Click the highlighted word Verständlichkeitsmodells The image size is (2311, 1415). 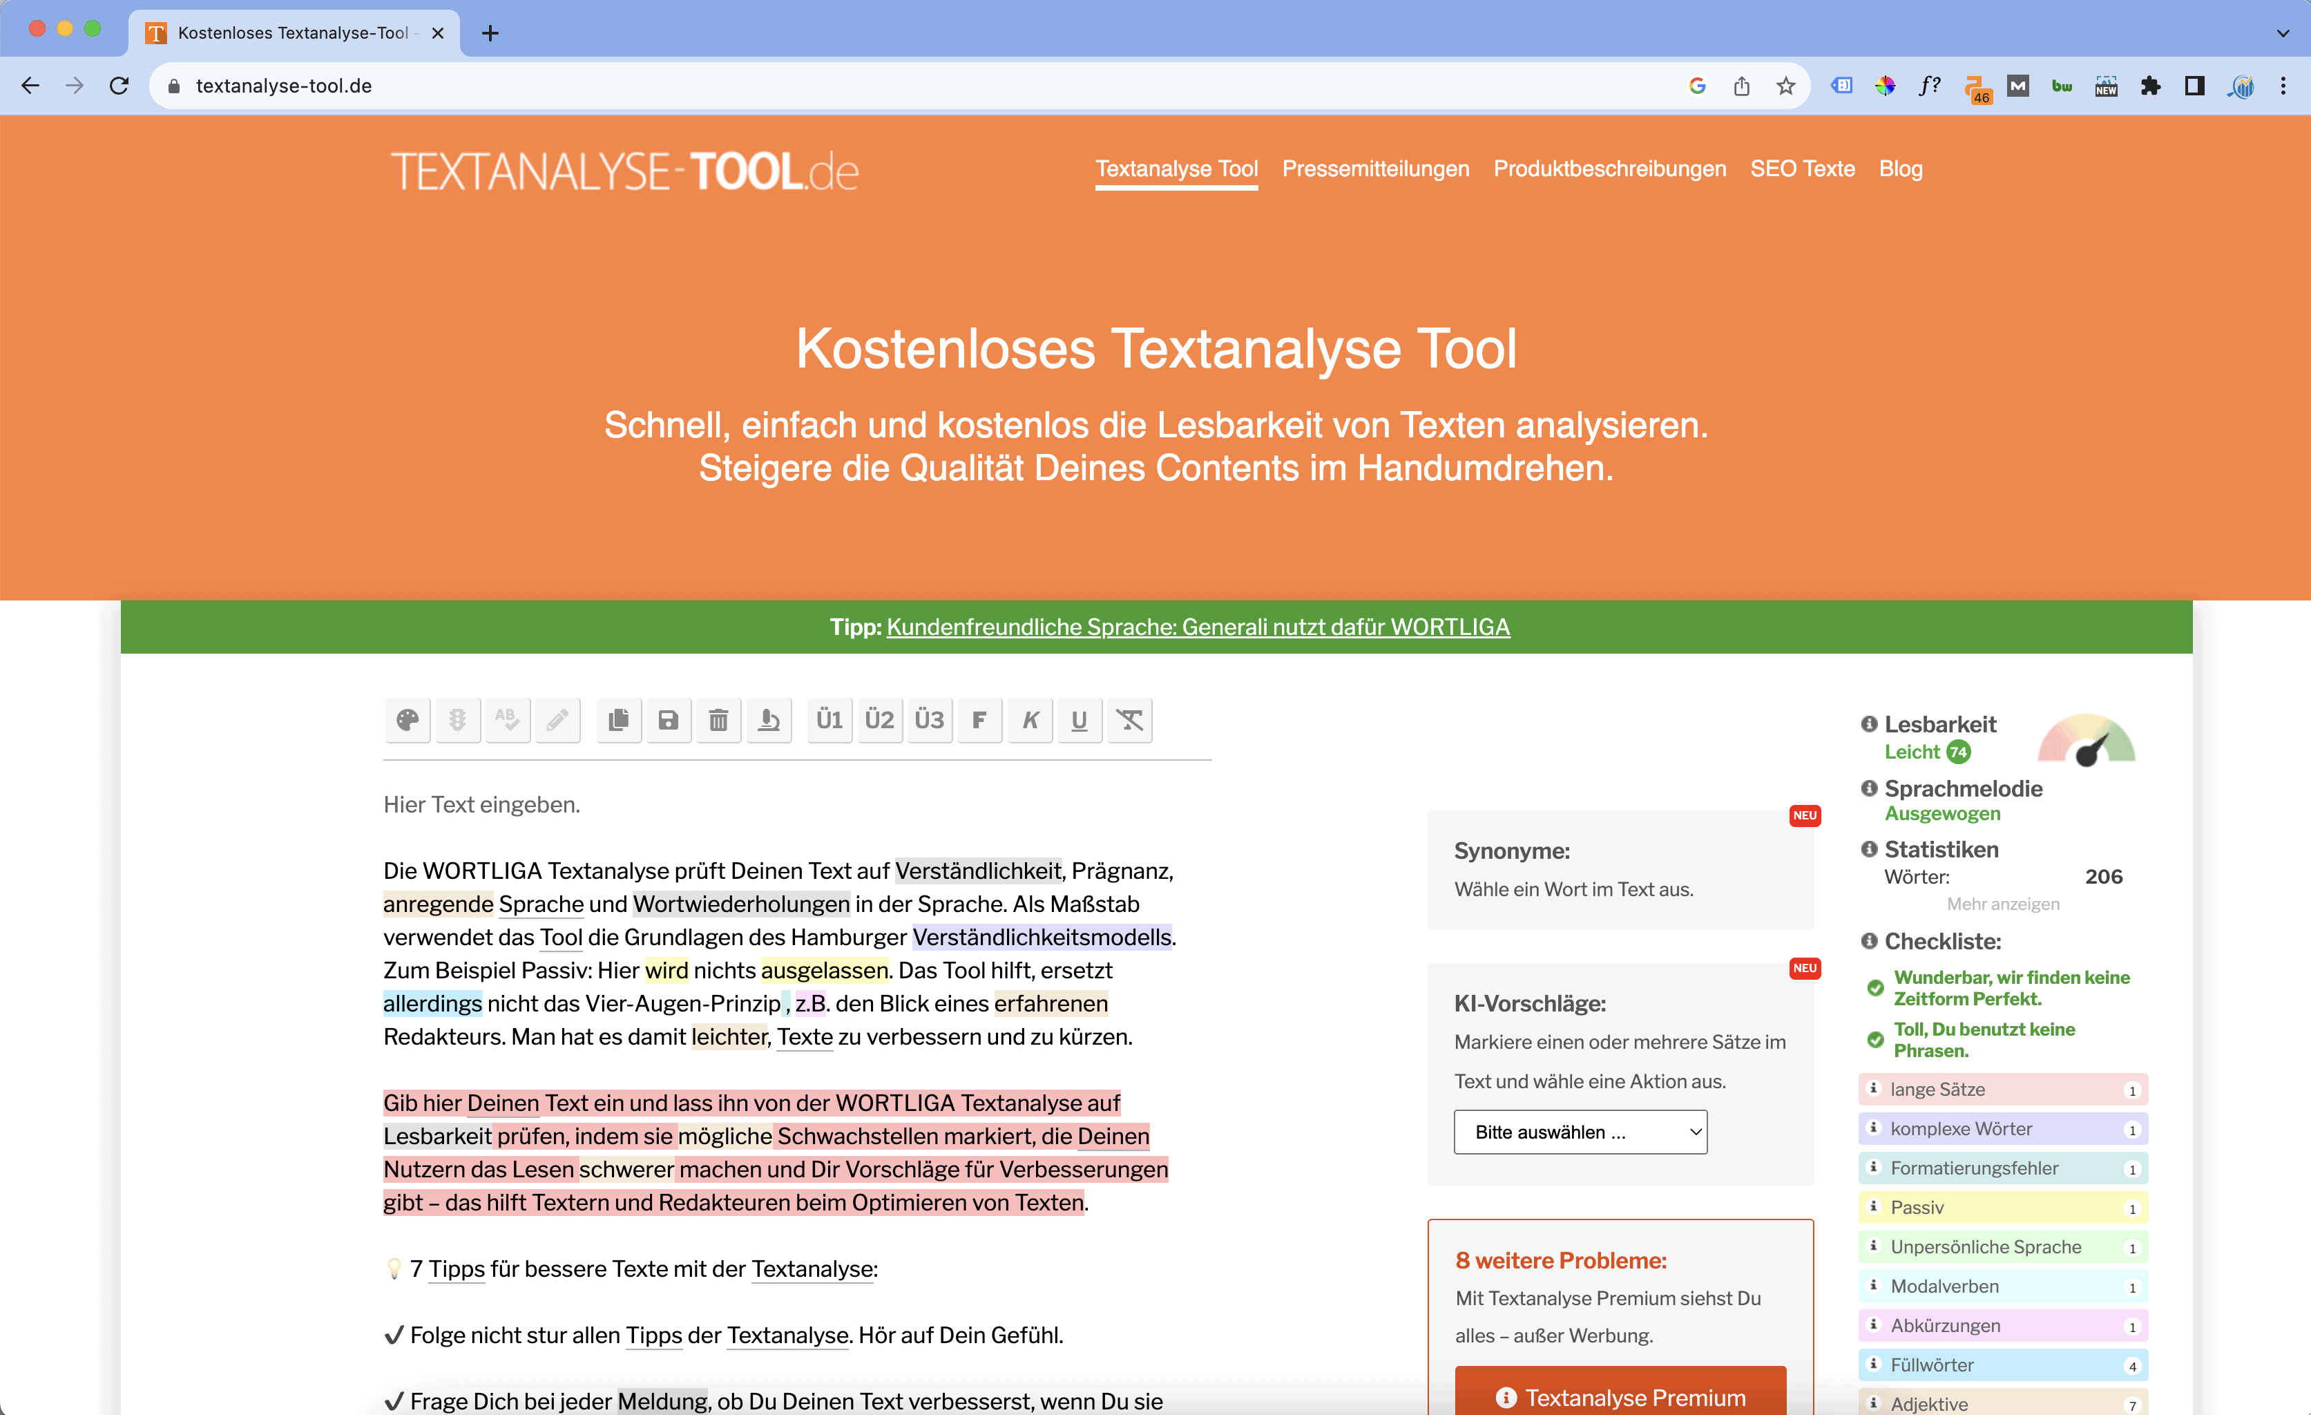point(1042,936)
